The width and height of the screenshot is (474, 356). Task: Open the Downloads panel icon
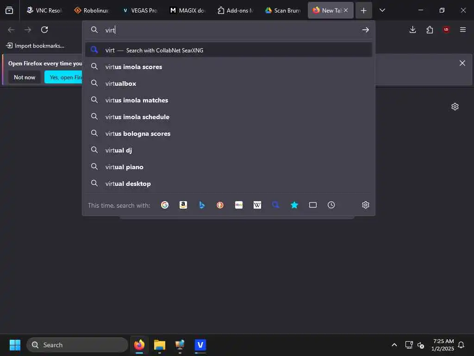pyautogui.click(x=412, y=30)
